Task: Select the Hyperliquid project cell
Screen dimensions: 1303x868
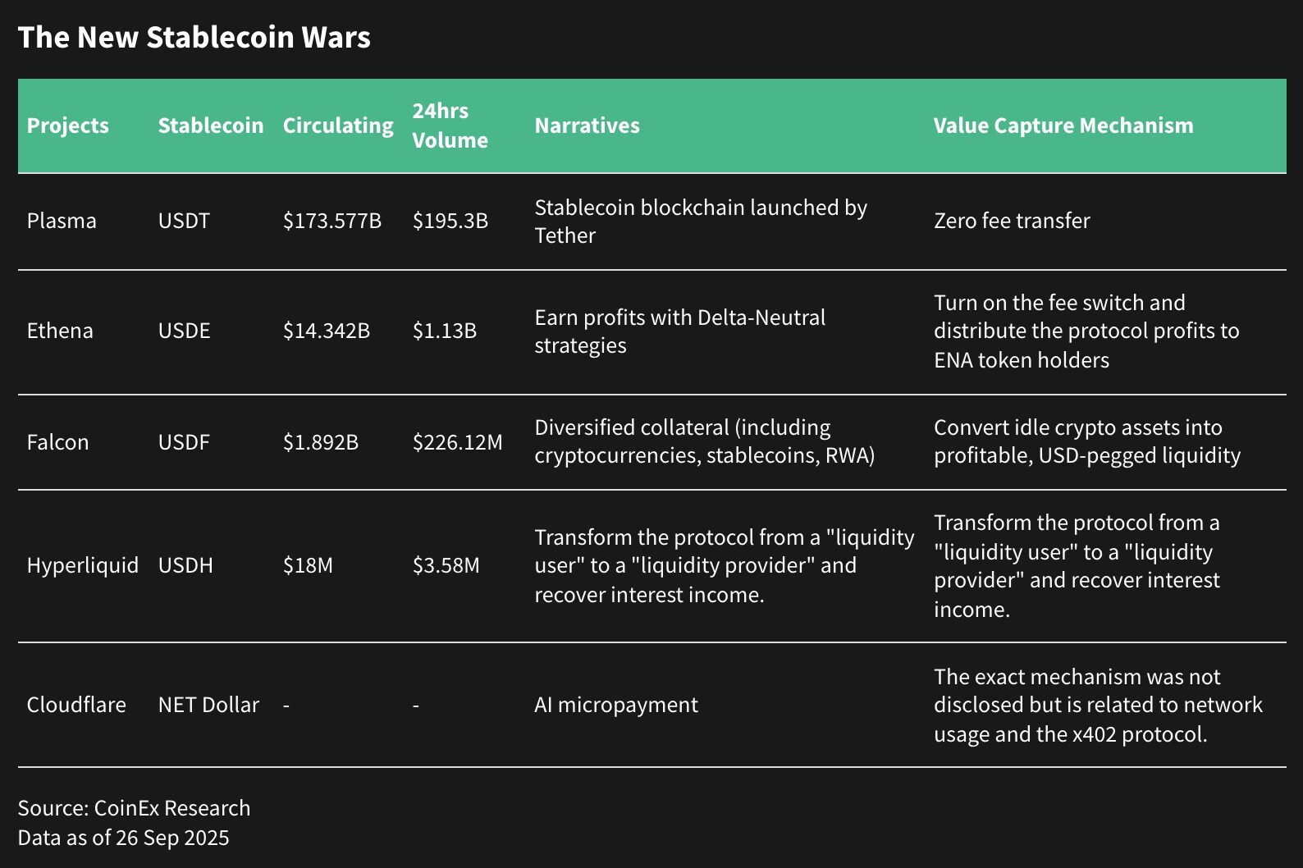Action: pyautogui.click(x=82, y=565)
